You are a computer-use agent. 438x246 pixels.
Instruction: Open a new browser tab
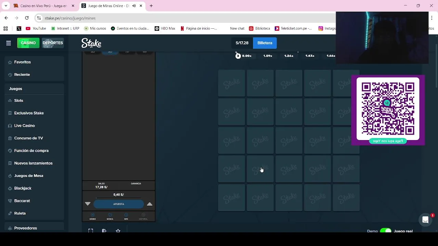(151, 6)
